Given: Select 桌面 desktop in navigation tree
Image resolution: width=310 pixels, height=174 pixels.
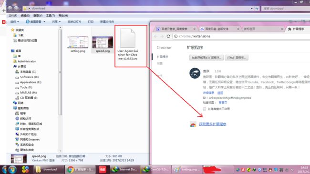Looking at the screenshot, I should click(16, 51).
